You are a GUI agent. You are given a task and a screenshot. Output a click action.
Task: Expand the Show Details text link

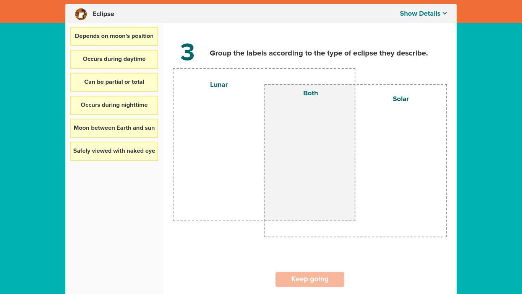pyautogui.click(x=420, y=13)
